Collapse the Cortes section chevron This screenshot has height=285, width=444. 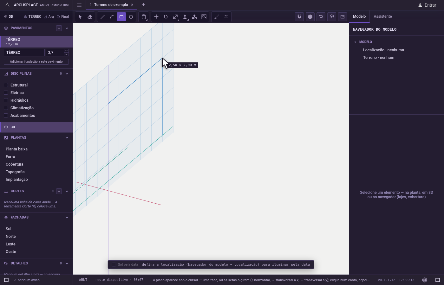pos(67,191)
